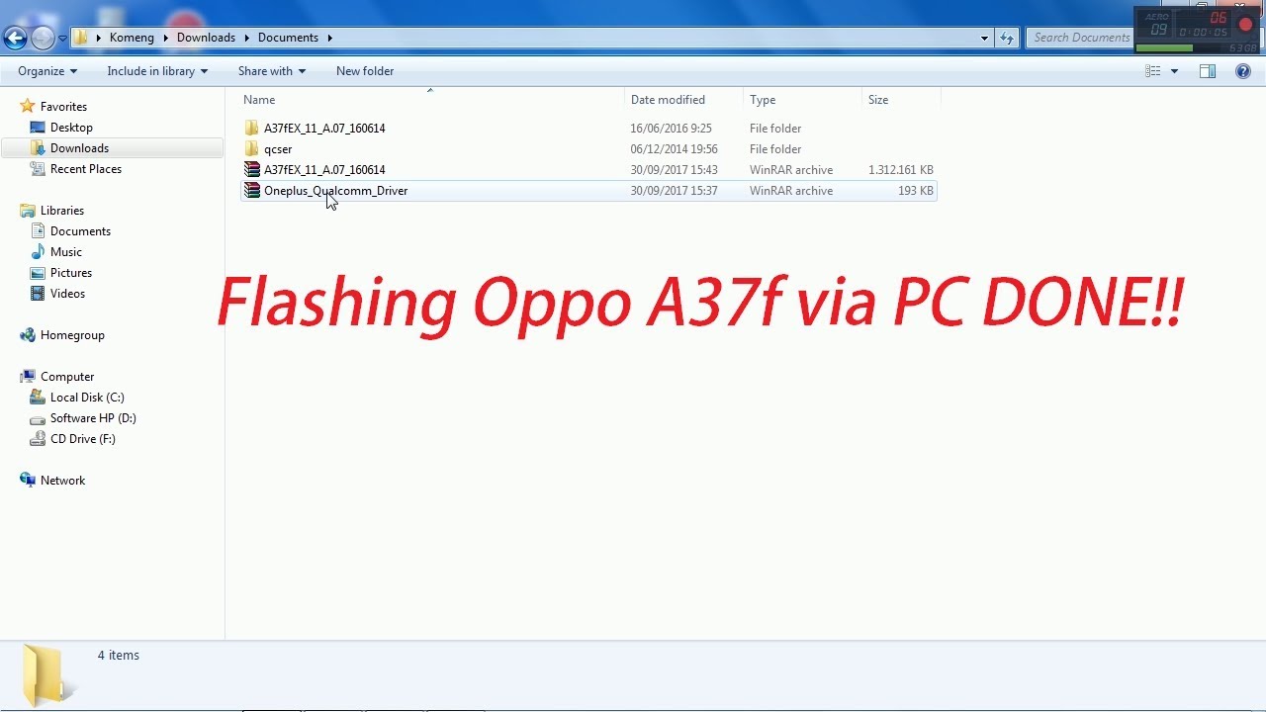Click the Network icon
Viewport: 1266px width, 712px height.
click(x=28, y=480)
